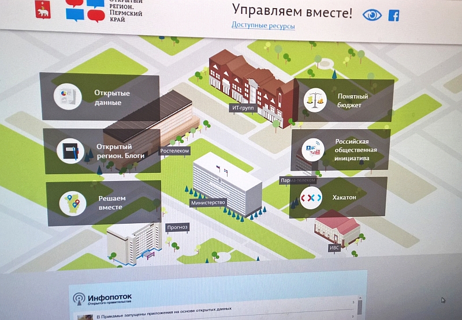Open the Facebook page icon
The image size is (462, 320).
(x=394, y=16)
